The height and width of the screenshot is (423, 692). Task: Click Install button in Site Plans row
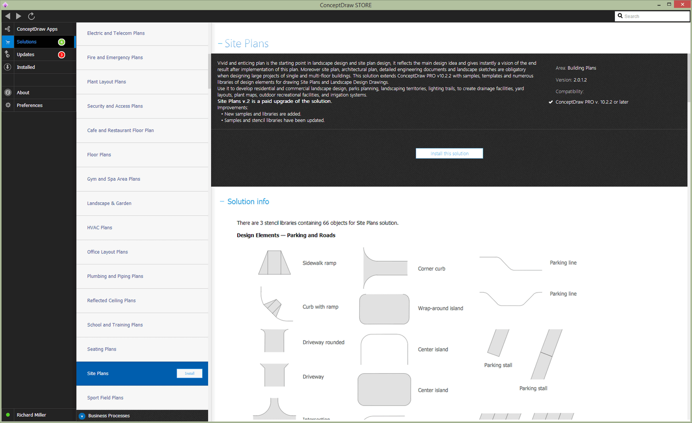pyautogui.click(x=190, y=374)
